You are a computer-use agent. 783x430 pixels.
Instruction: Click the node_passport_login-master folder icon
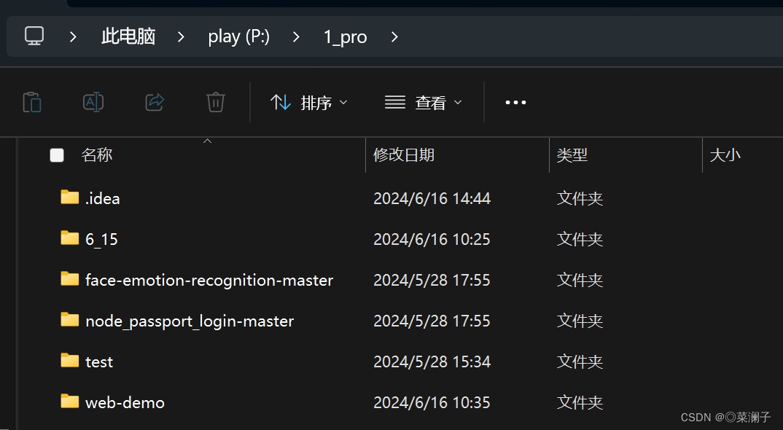point(69,320)
